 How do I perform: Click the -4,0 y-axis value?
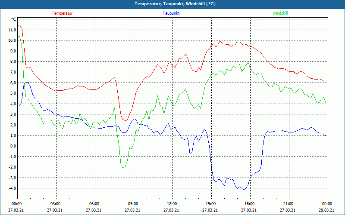[x=13, y=188]
